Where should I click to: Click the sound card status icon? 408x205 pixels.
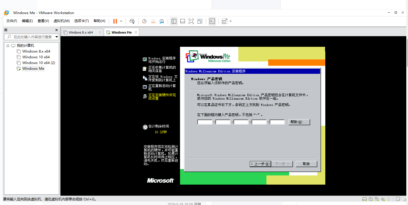[x=383, y=199]
